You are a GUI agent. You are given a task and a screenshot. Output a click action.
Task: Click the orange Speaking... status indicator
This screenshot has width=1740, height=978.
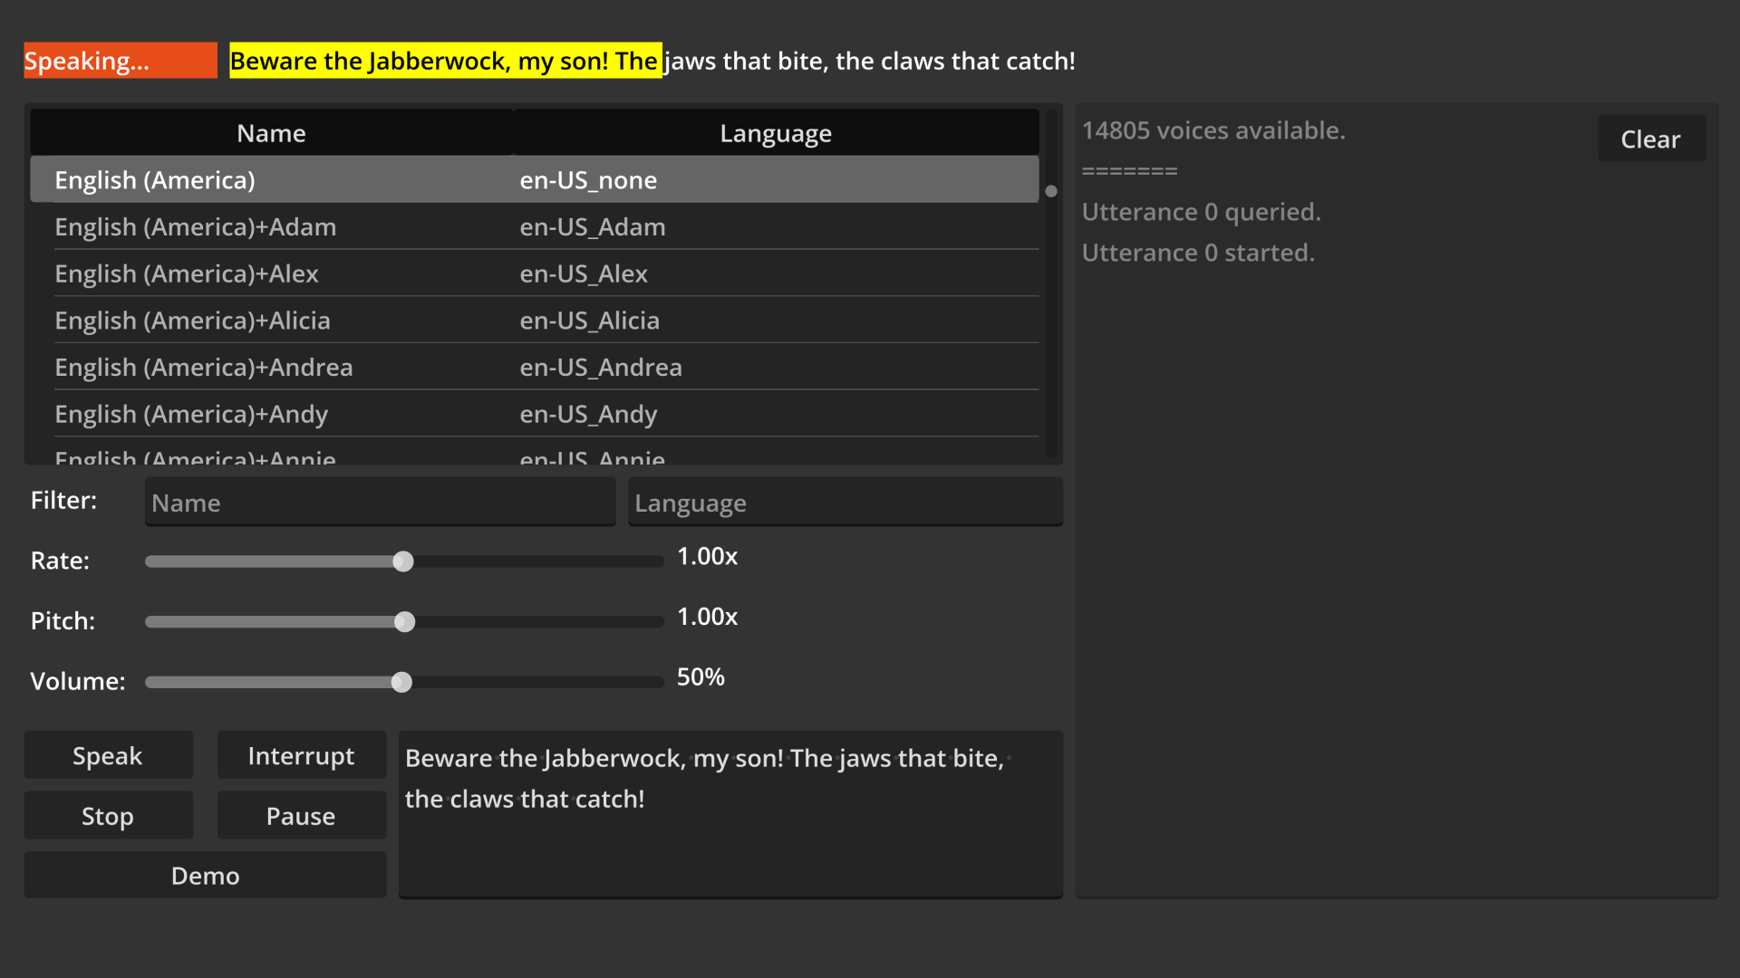click(121, 61)
